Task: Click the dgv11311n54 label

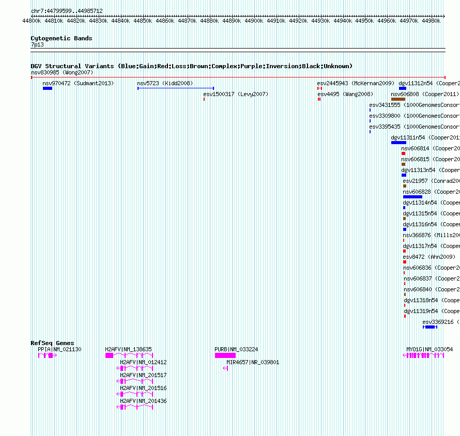Action: pyautogui.click(x=425, y=137)
